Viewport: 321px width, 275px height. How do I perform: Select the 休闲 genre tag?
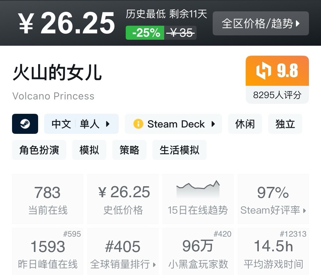pyautogui.click(x=245, y=124)
